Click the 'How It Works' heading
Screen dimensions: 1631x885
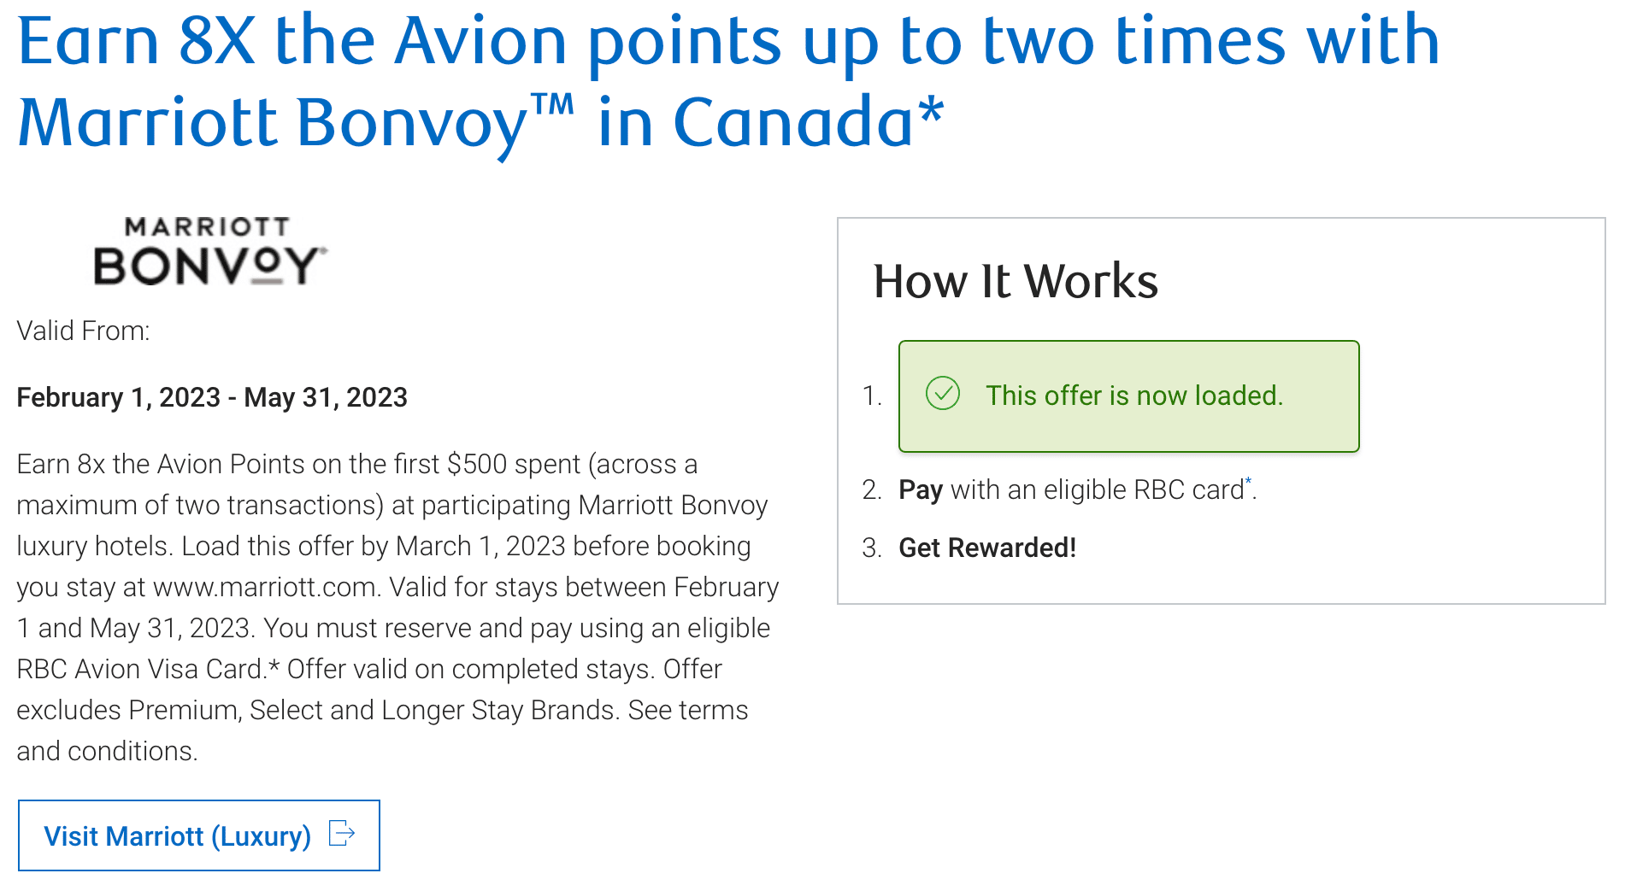[x=1015, y=281]
